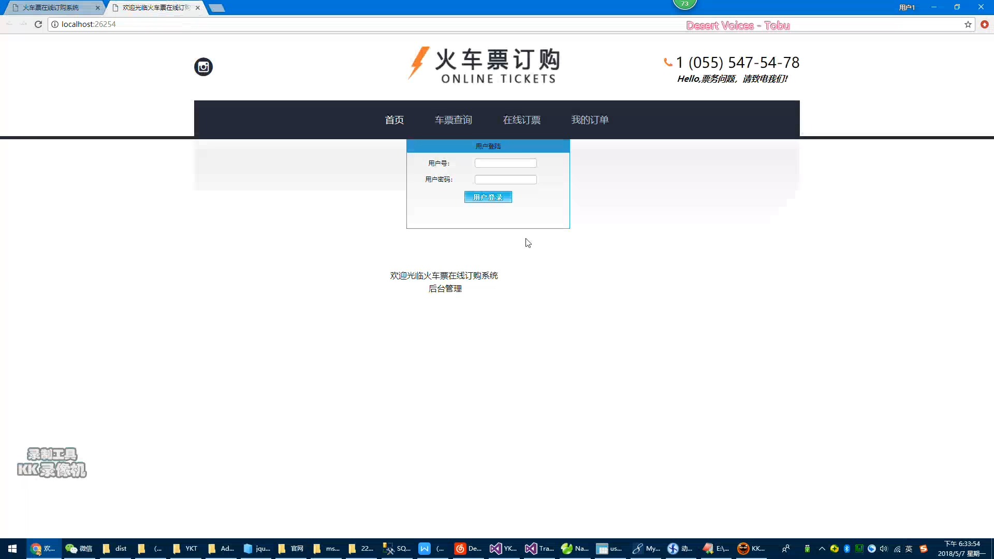Click the 欢迎光临火车票在线订购系统 text
This screenshot has height=559, width=994.
444,275
